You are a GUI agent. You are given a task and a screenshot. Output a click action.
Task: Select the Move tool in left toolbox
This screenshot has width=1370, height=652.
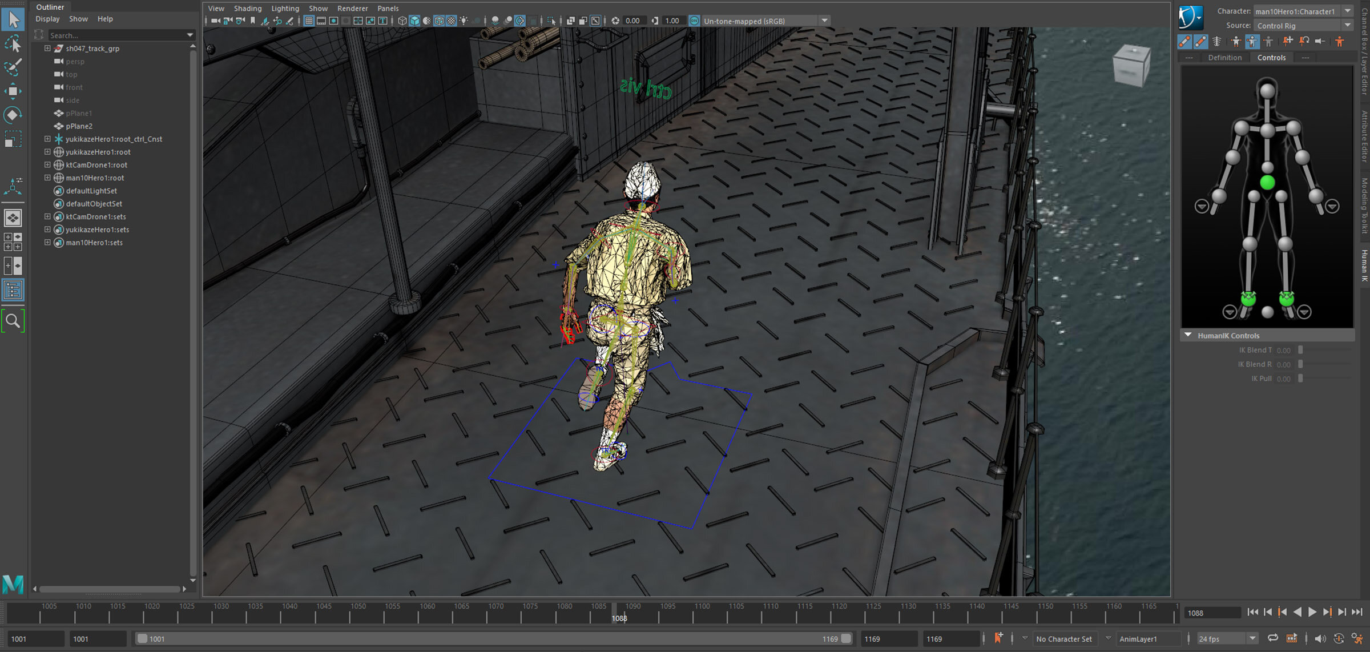13,91
